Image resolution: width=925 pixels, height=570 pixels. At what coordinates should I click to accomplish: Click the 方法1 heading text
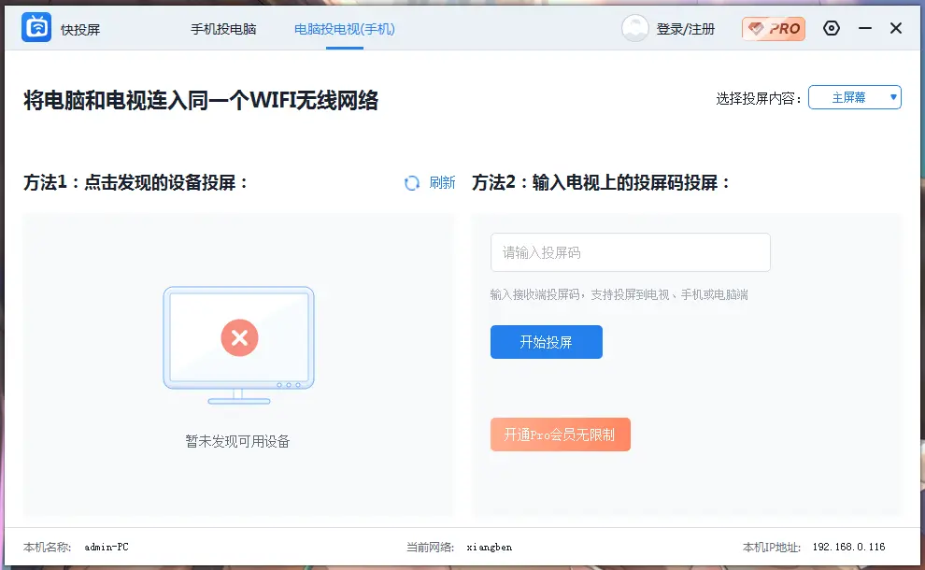point(135,183)
